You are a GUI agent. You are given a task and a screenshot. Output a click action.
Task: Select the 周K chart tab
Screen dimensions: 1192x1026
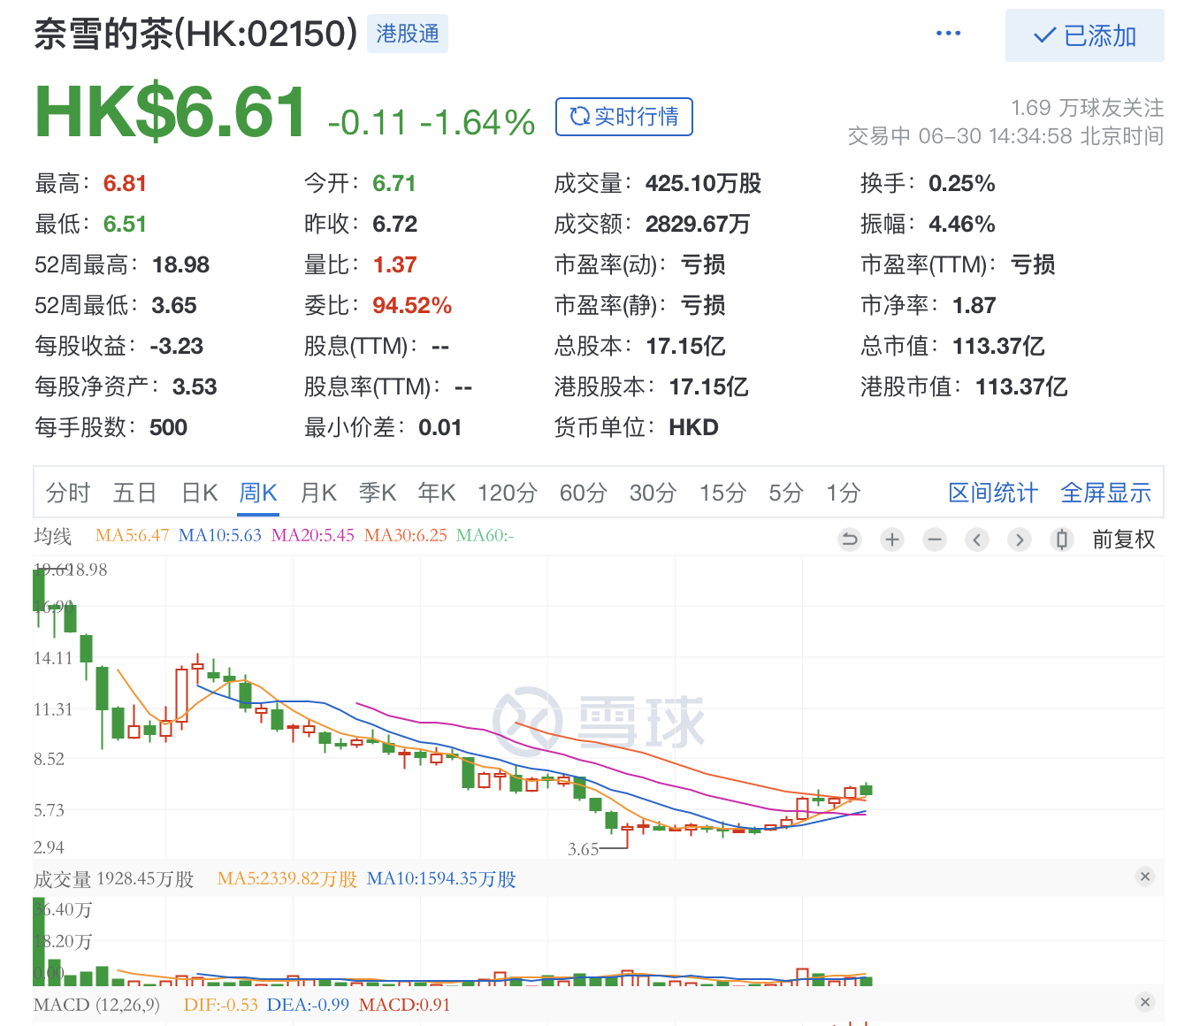click(258, 493)
